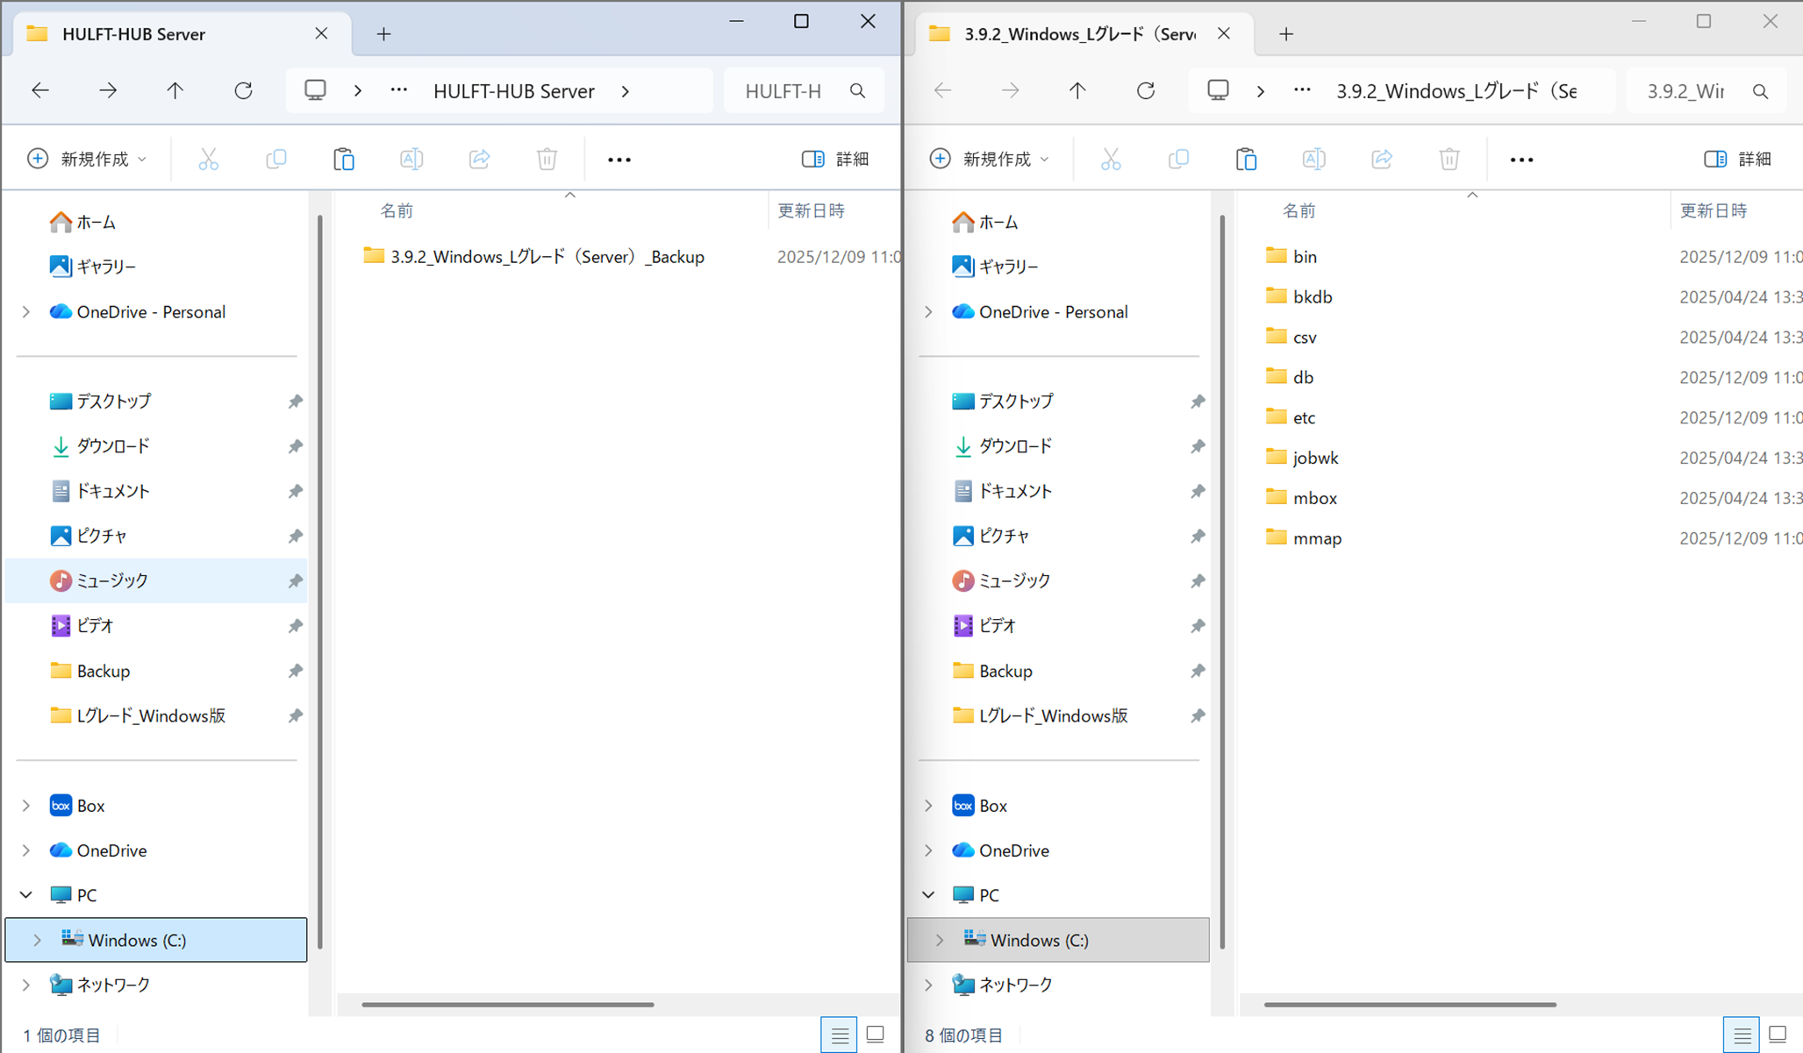
Task: Open the three-dots more menu in right toolbar
Action: [1521, 160]
